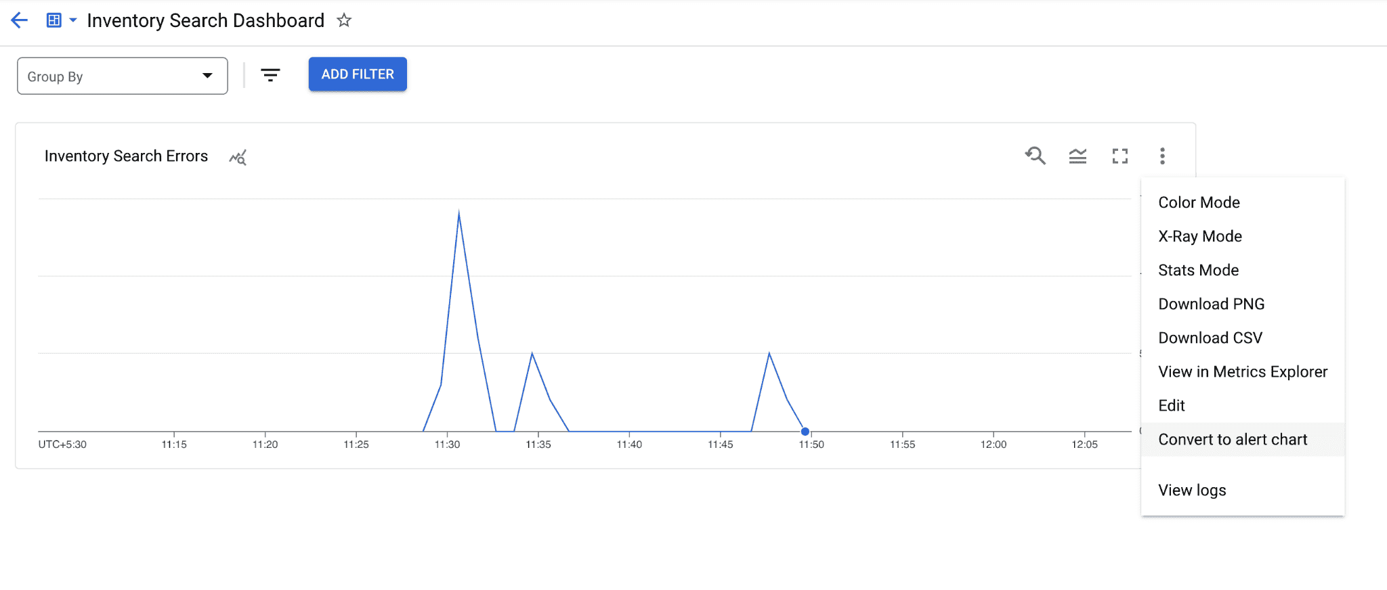
Task: Click the dashboard grid icon
Action: click(x=54, y=20)
